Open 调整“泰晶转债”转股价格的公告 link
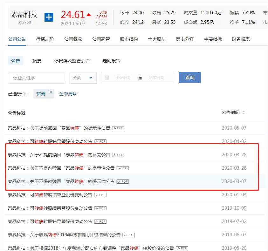 [x=91, y=248]
